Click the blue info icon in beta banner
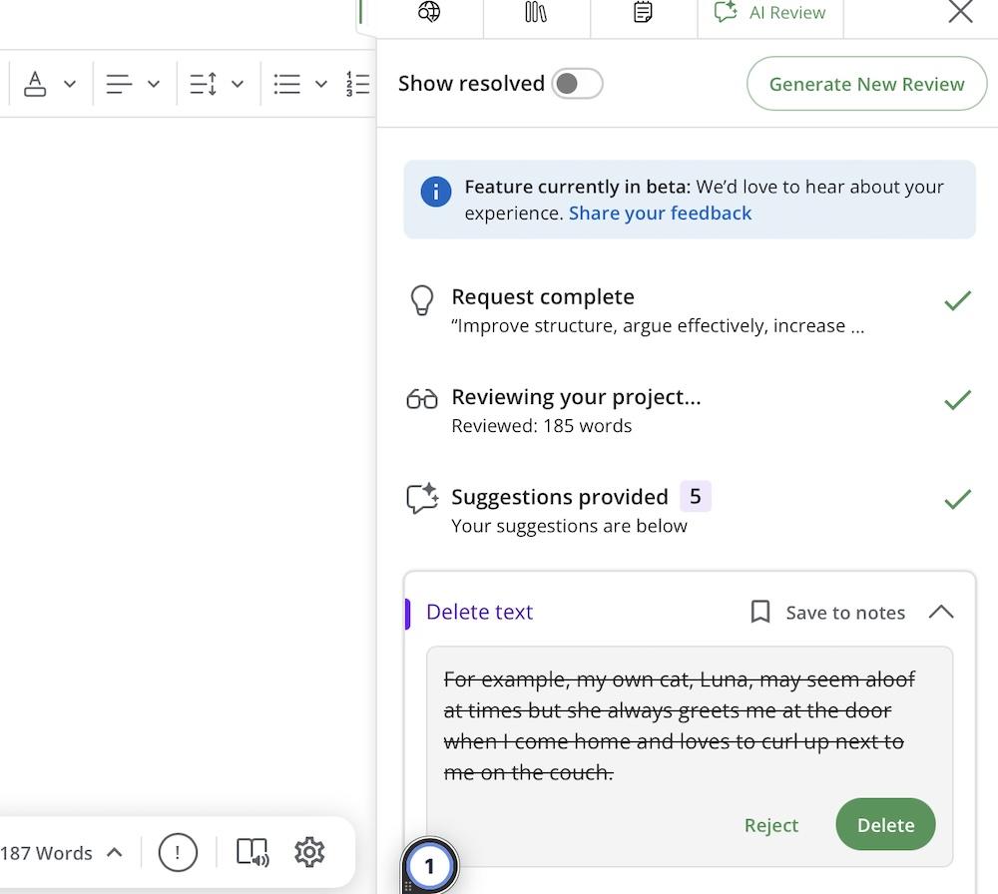The width and height of the screenshot is (998, 894). pyautogui.click(x=436, y=192)
